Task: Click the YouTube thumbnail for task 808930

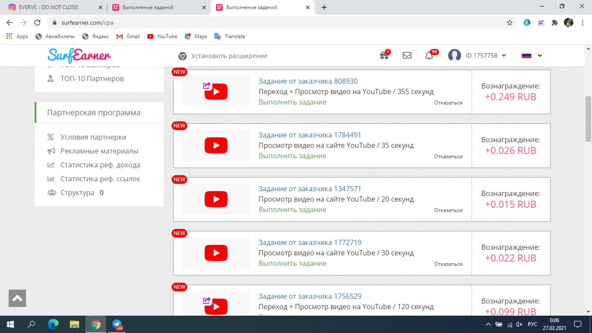Action: 216,91
